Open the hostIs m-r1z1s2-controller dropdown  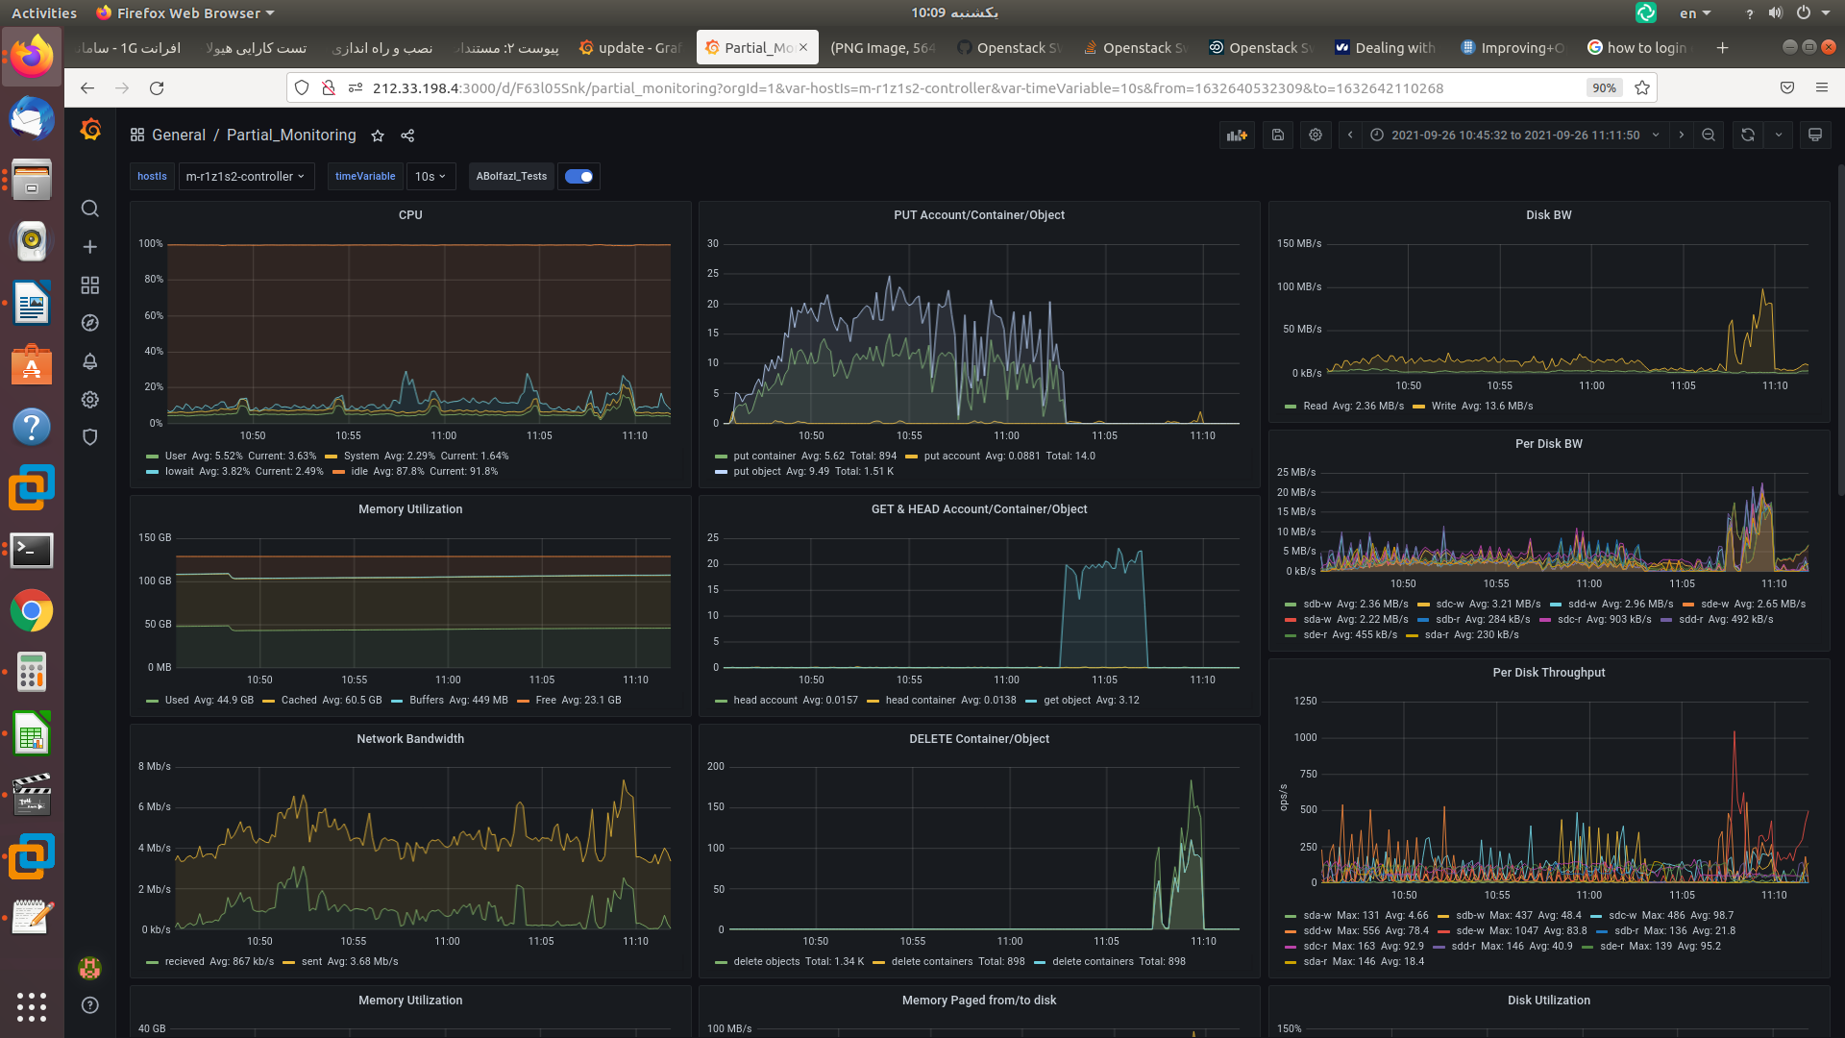tap(246, 177)
